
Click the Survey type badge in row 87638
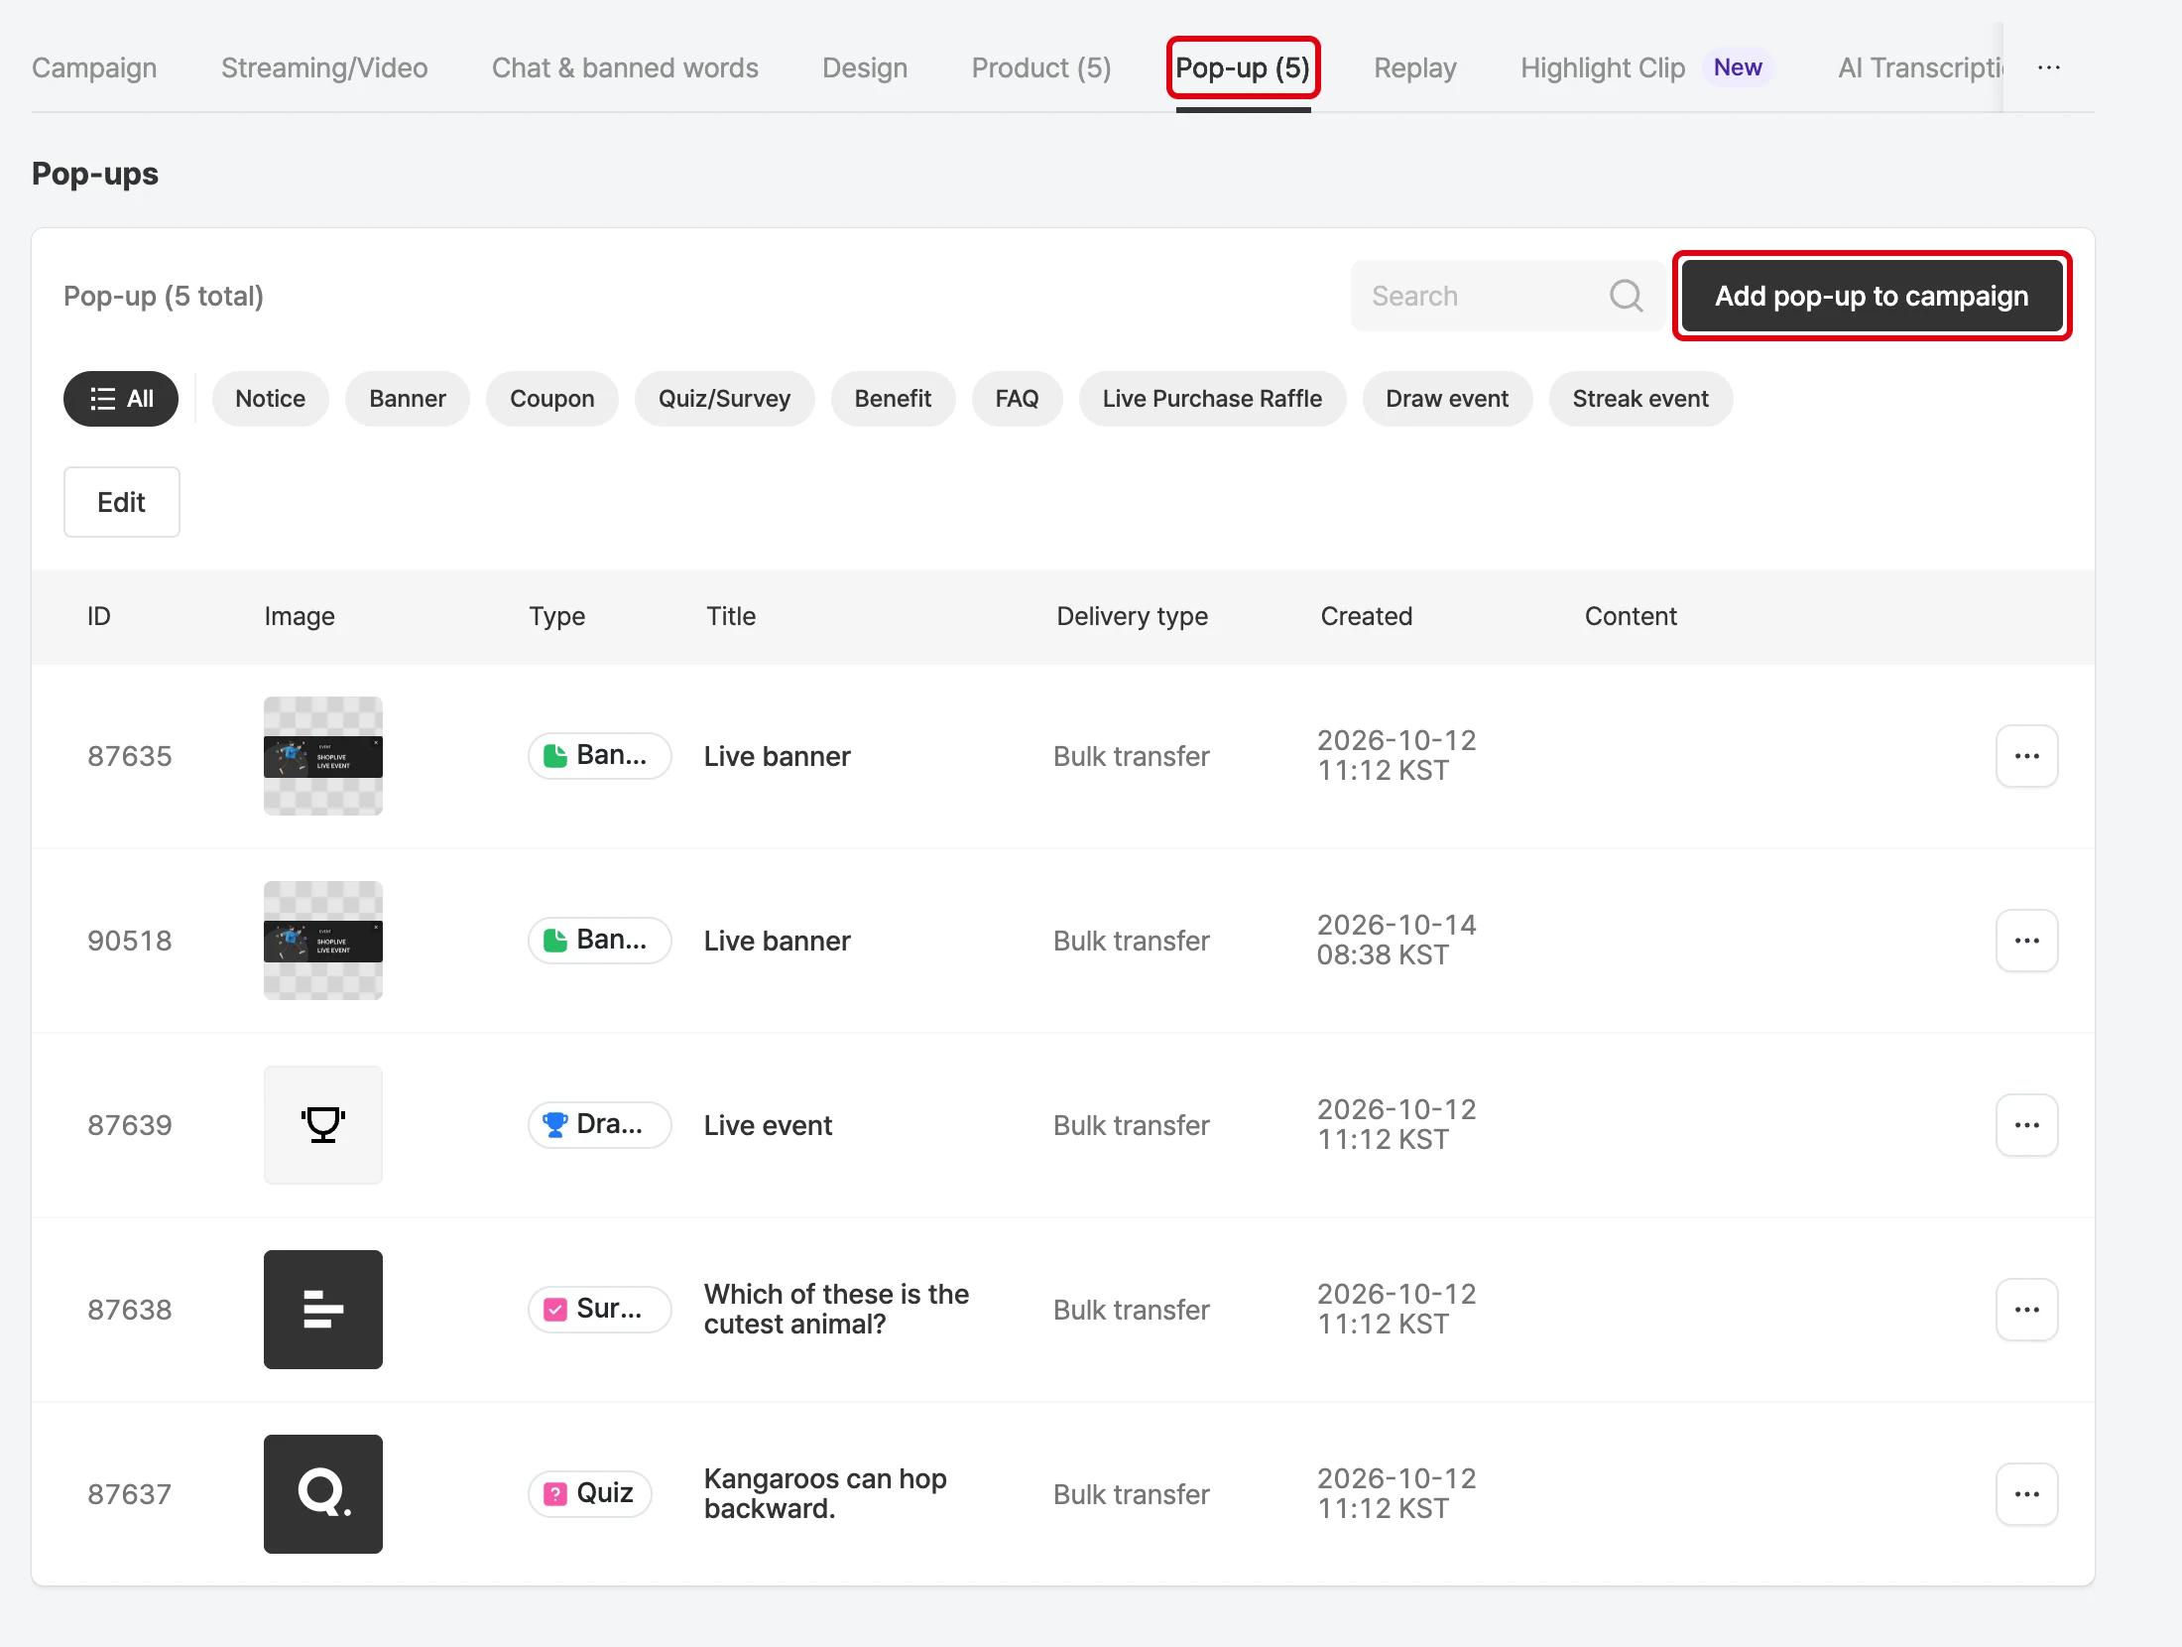[599, 1309]
